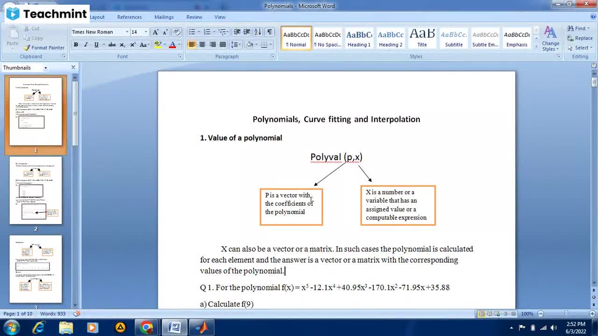598x336 pixels.
Task: Apply multilevel list formatting
Action: 224,32
